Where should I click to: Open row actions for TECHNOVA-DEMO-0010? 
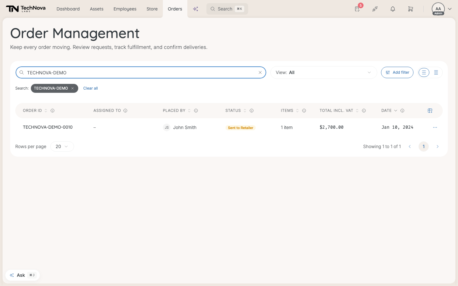coord(435,127)
